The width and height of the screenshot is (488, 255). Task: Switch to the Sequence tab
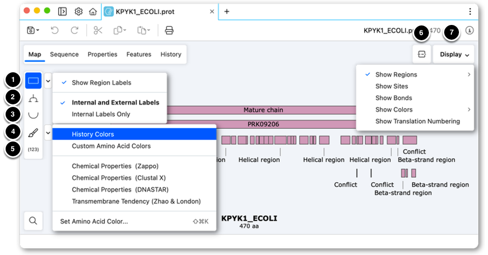[x=64, y=54]
